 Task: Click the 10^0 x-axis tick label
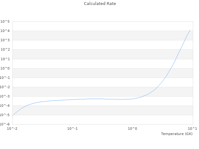coord(133,129)
